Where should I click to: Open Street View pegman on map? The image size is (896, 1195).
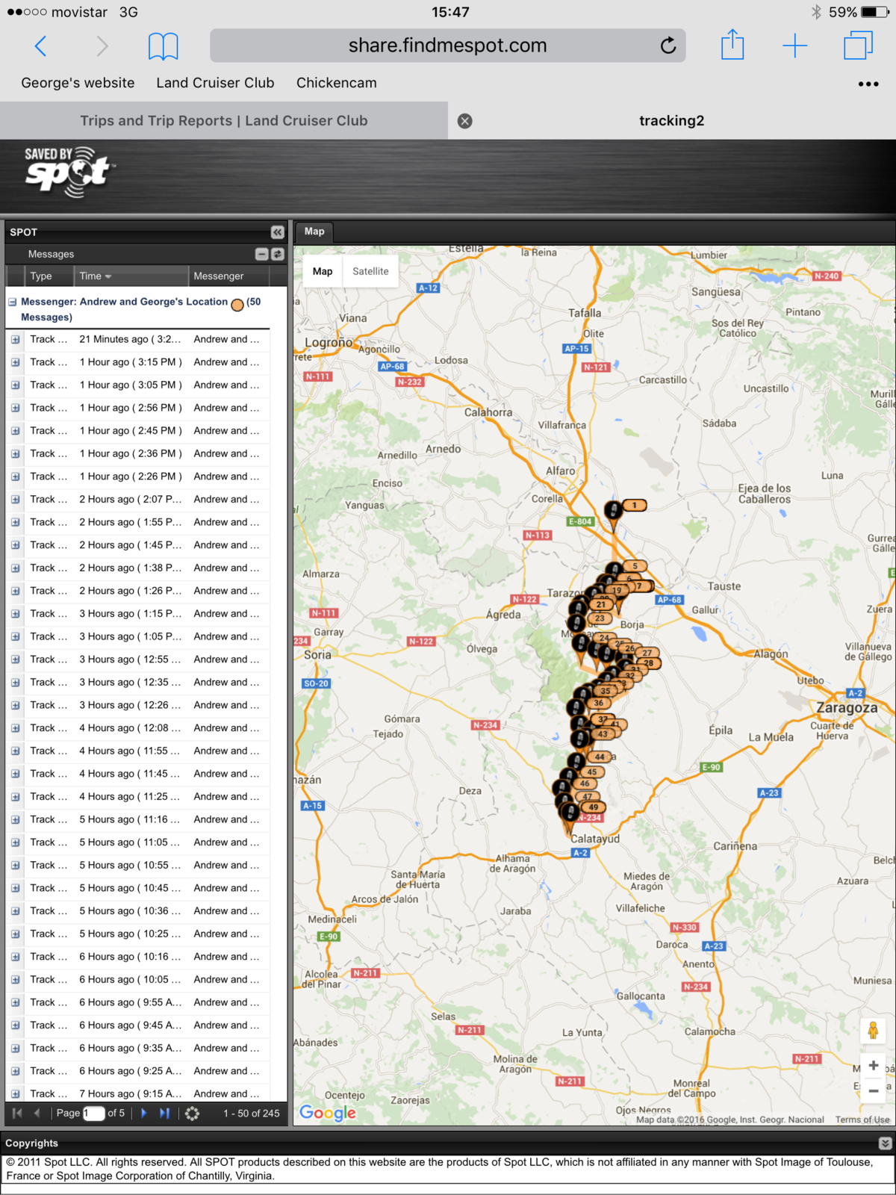coord(873,1031)
